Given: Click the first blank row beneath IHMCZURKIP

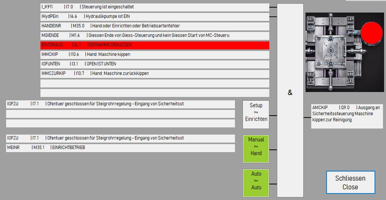Looking at the screenshot, I should [x=154, y=83].
